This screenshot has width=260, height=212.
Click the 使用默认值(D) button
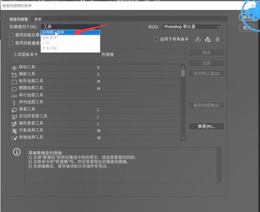[x=206, y=74]
